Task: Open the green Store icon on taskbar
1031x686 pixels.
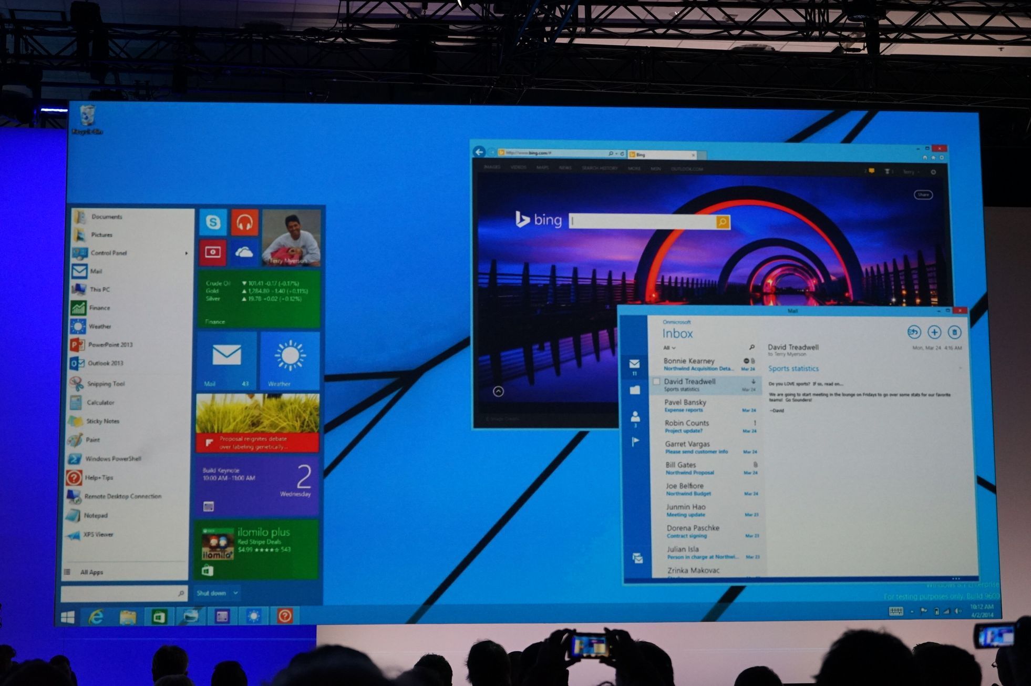Action: point(159,616)
